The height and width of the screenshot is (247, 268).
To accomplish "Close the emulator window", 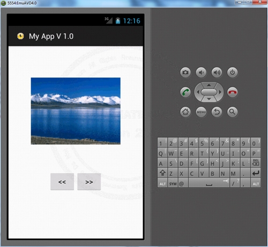I will click(x=260, y=2).
